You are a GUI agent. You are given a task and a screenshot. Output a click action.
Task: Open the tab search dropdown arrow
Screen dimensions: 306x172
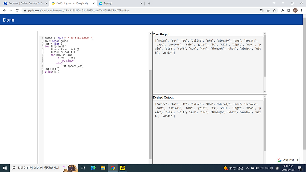coord(274,3)
